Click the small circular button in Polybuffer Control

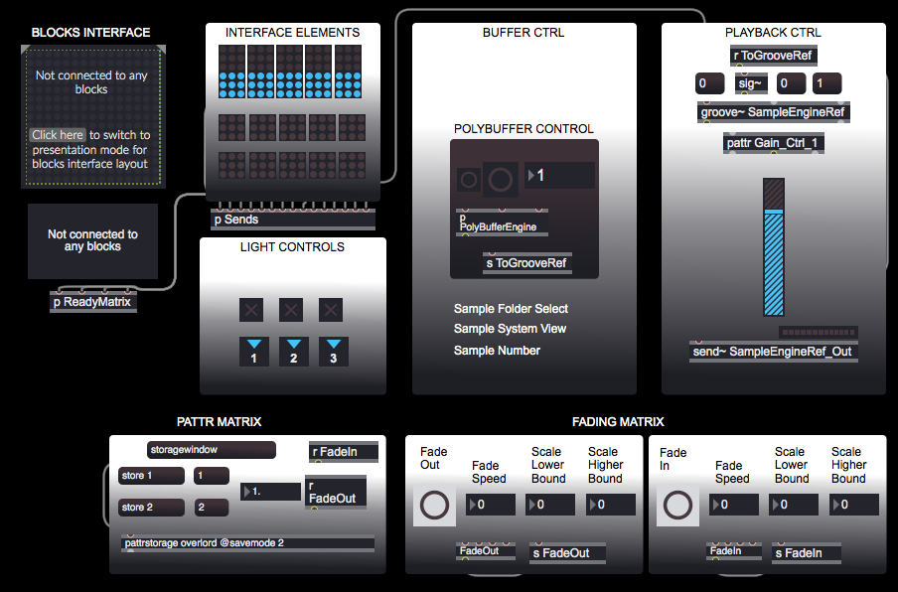tap(469, 180)
